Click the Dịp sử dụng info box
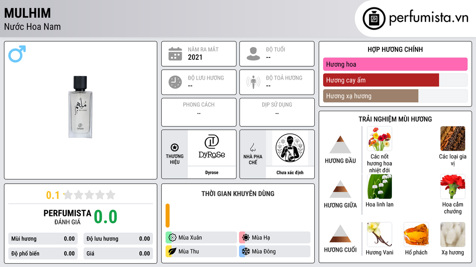476x267 pixels. 277,112
